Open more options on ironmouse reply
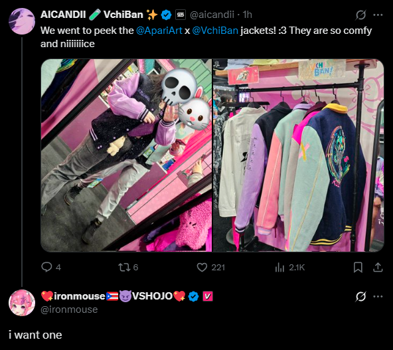 point(378,297)
